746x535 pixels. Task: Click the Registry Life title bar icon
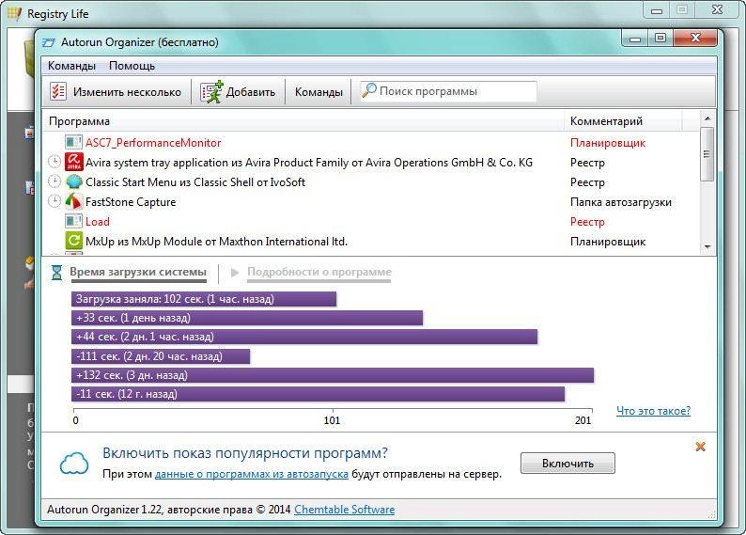click(15, 13)
